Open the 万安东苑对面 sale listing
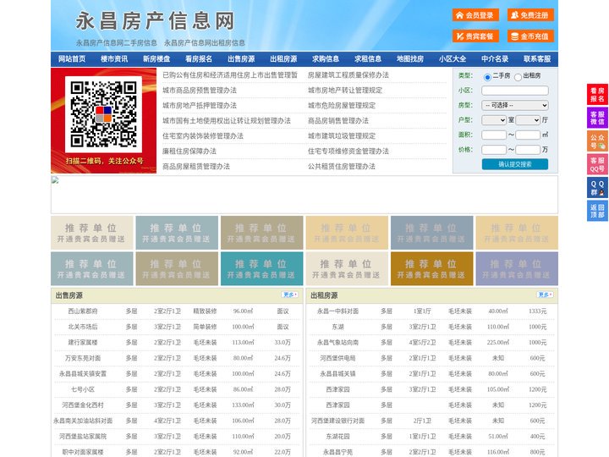Viewport: 609px width, 457px height. 83,358
